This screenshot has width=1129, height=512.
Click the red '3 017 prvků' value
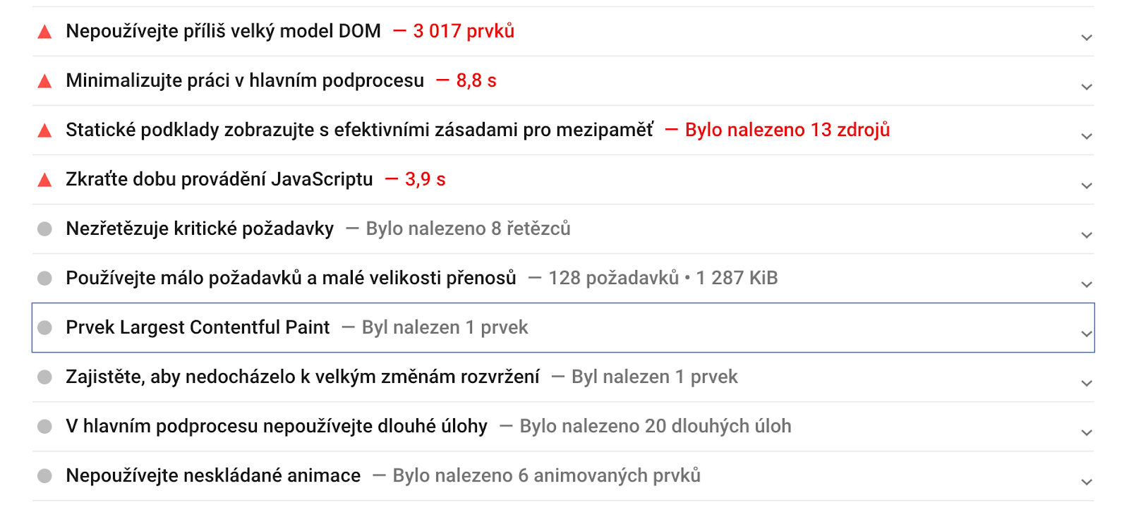coord(464,31)
